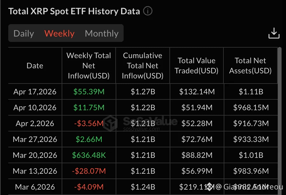This screenshot has width=286, height=195.
Task: Switch to the Daily tab
Action: click(x=24, y=33)
